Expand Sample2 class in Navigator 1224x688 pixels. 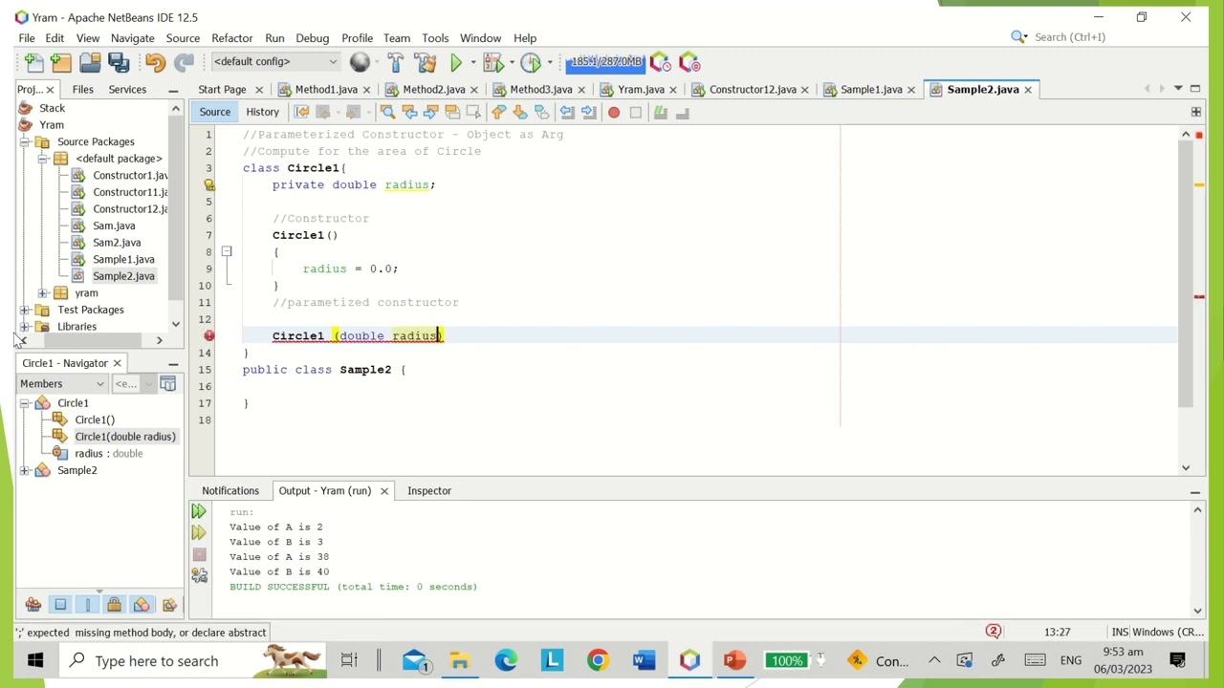pyautogui.click(x=24, y=470)
